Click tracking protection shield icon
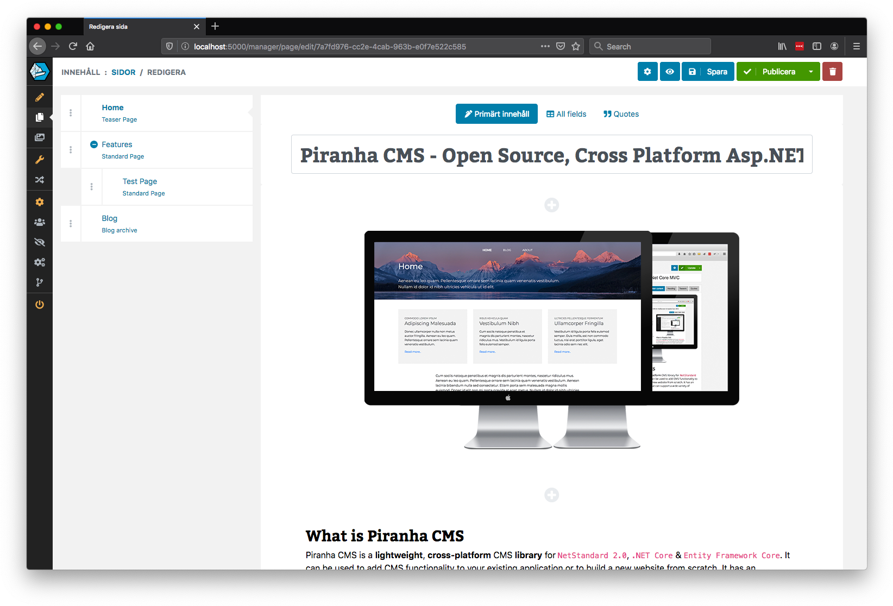Screen dimensions: 893x606 pyautogui.click(x=169, y=46)
